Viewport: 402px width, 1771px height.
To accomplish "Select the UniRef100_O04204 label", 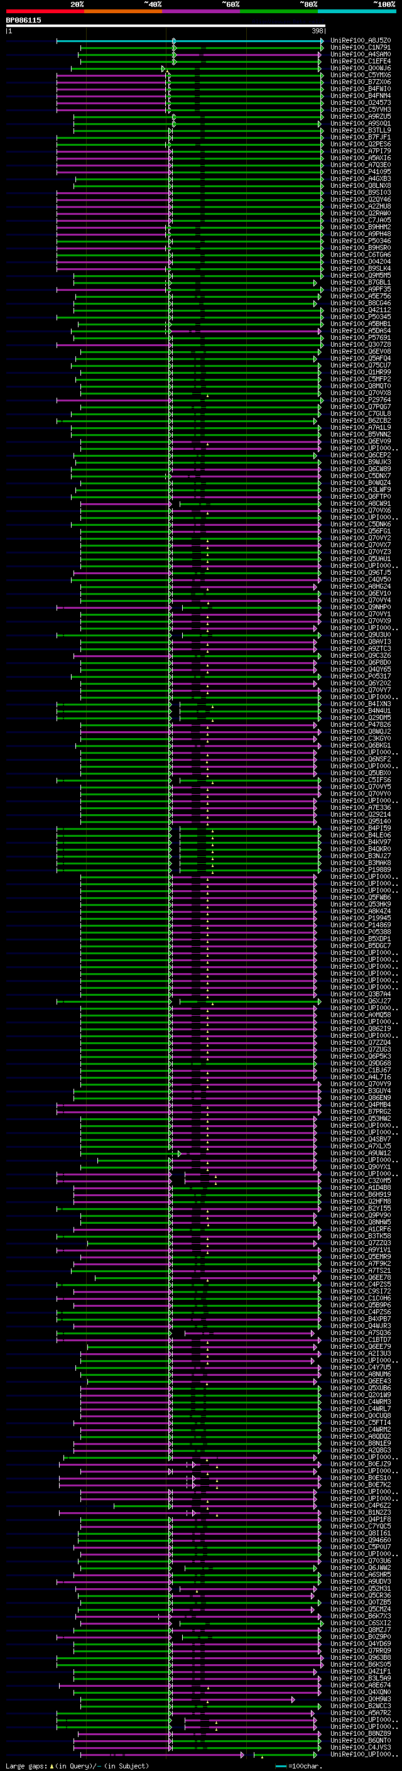I will click(x=361, y=261).
